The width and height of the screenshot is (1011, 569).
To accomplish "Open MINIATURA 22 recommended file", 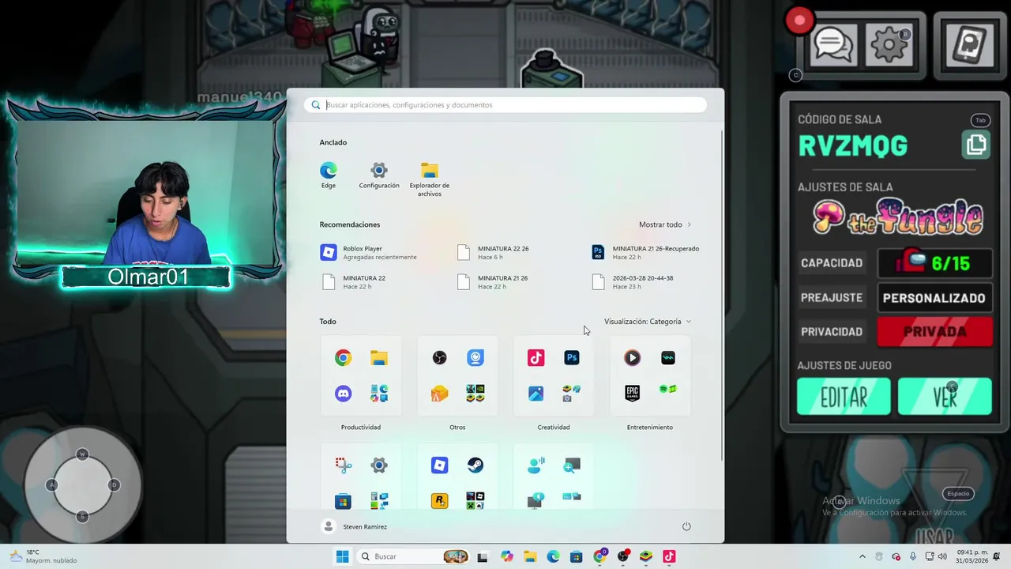I will tap(354, 282).
